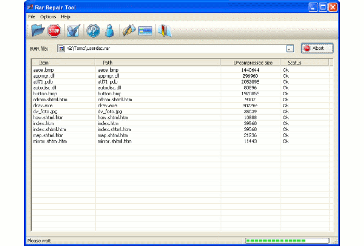Open help via question mark icon

tap(93, 31)
